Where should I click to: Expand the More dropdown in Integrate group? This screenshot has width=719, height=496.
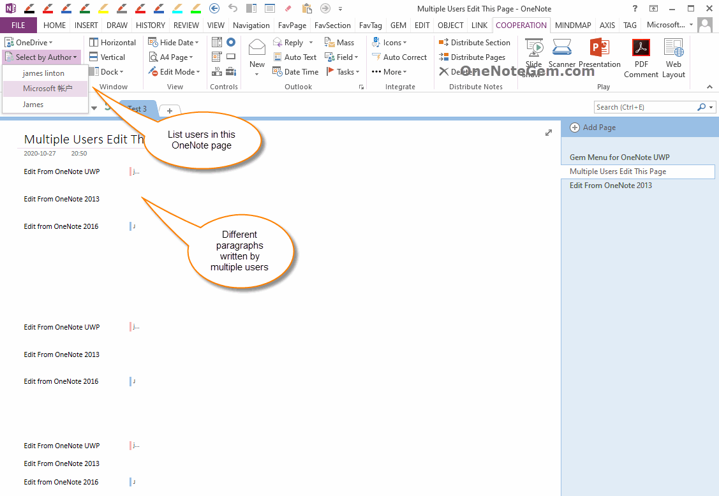click(389, 72)
